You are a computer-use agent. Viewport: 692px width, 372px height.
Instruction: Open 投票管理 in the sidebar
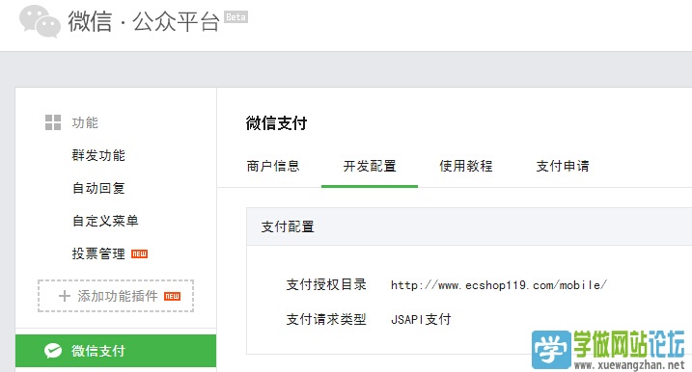pos(98,253)
